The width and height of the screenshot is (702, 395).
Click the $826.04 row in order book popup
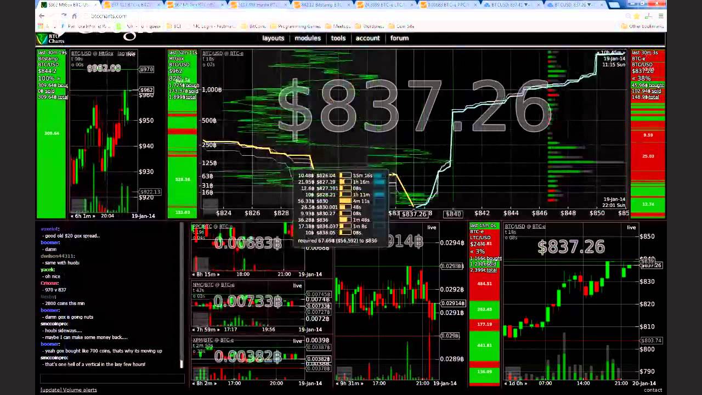pos(341,176)
